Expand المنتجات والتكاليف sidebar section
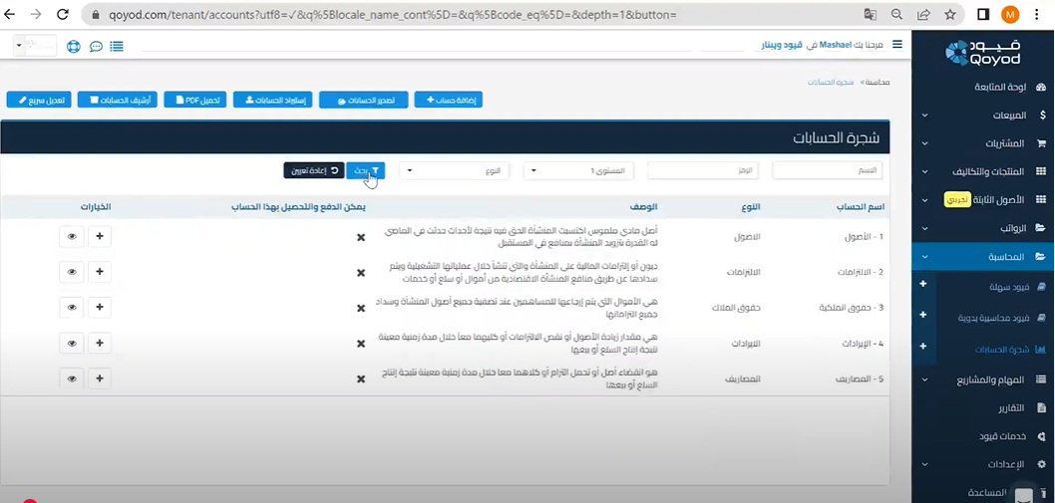1055x503 pixels. coord(925,171)
